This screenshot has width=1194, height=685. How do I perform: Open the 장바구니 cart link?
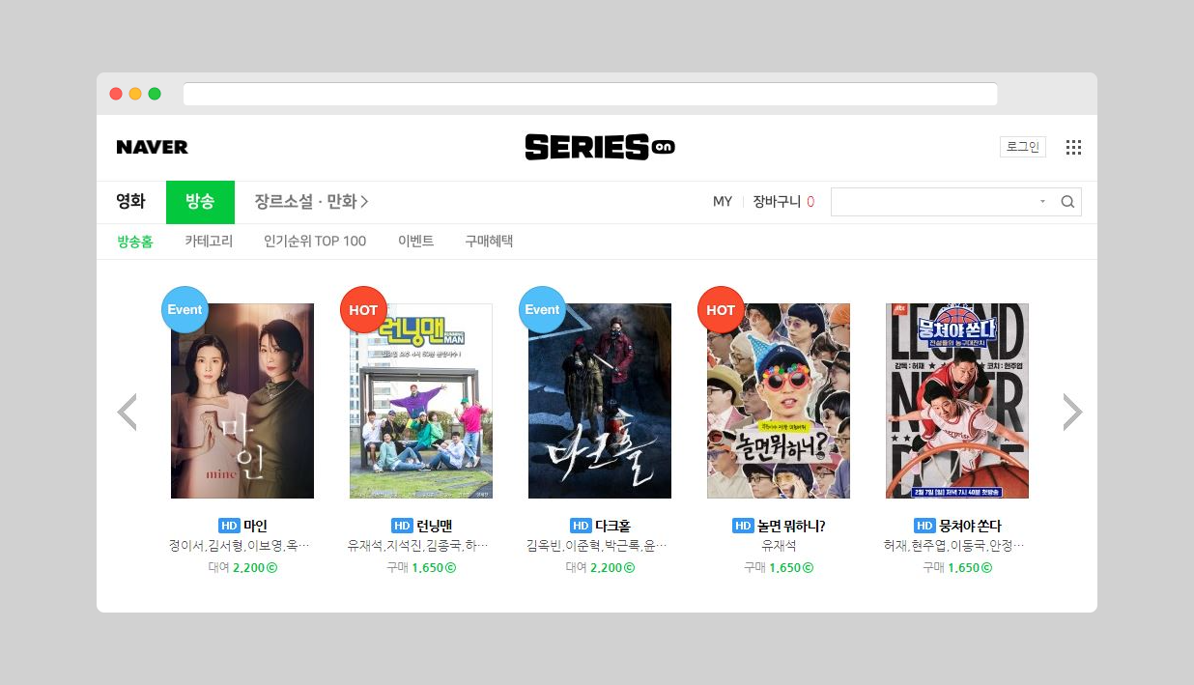[777, 202]
